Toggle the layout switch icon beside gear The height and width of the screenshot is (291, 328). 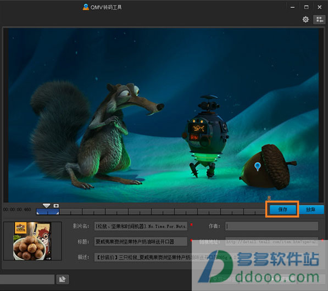[x=319, y=20]
